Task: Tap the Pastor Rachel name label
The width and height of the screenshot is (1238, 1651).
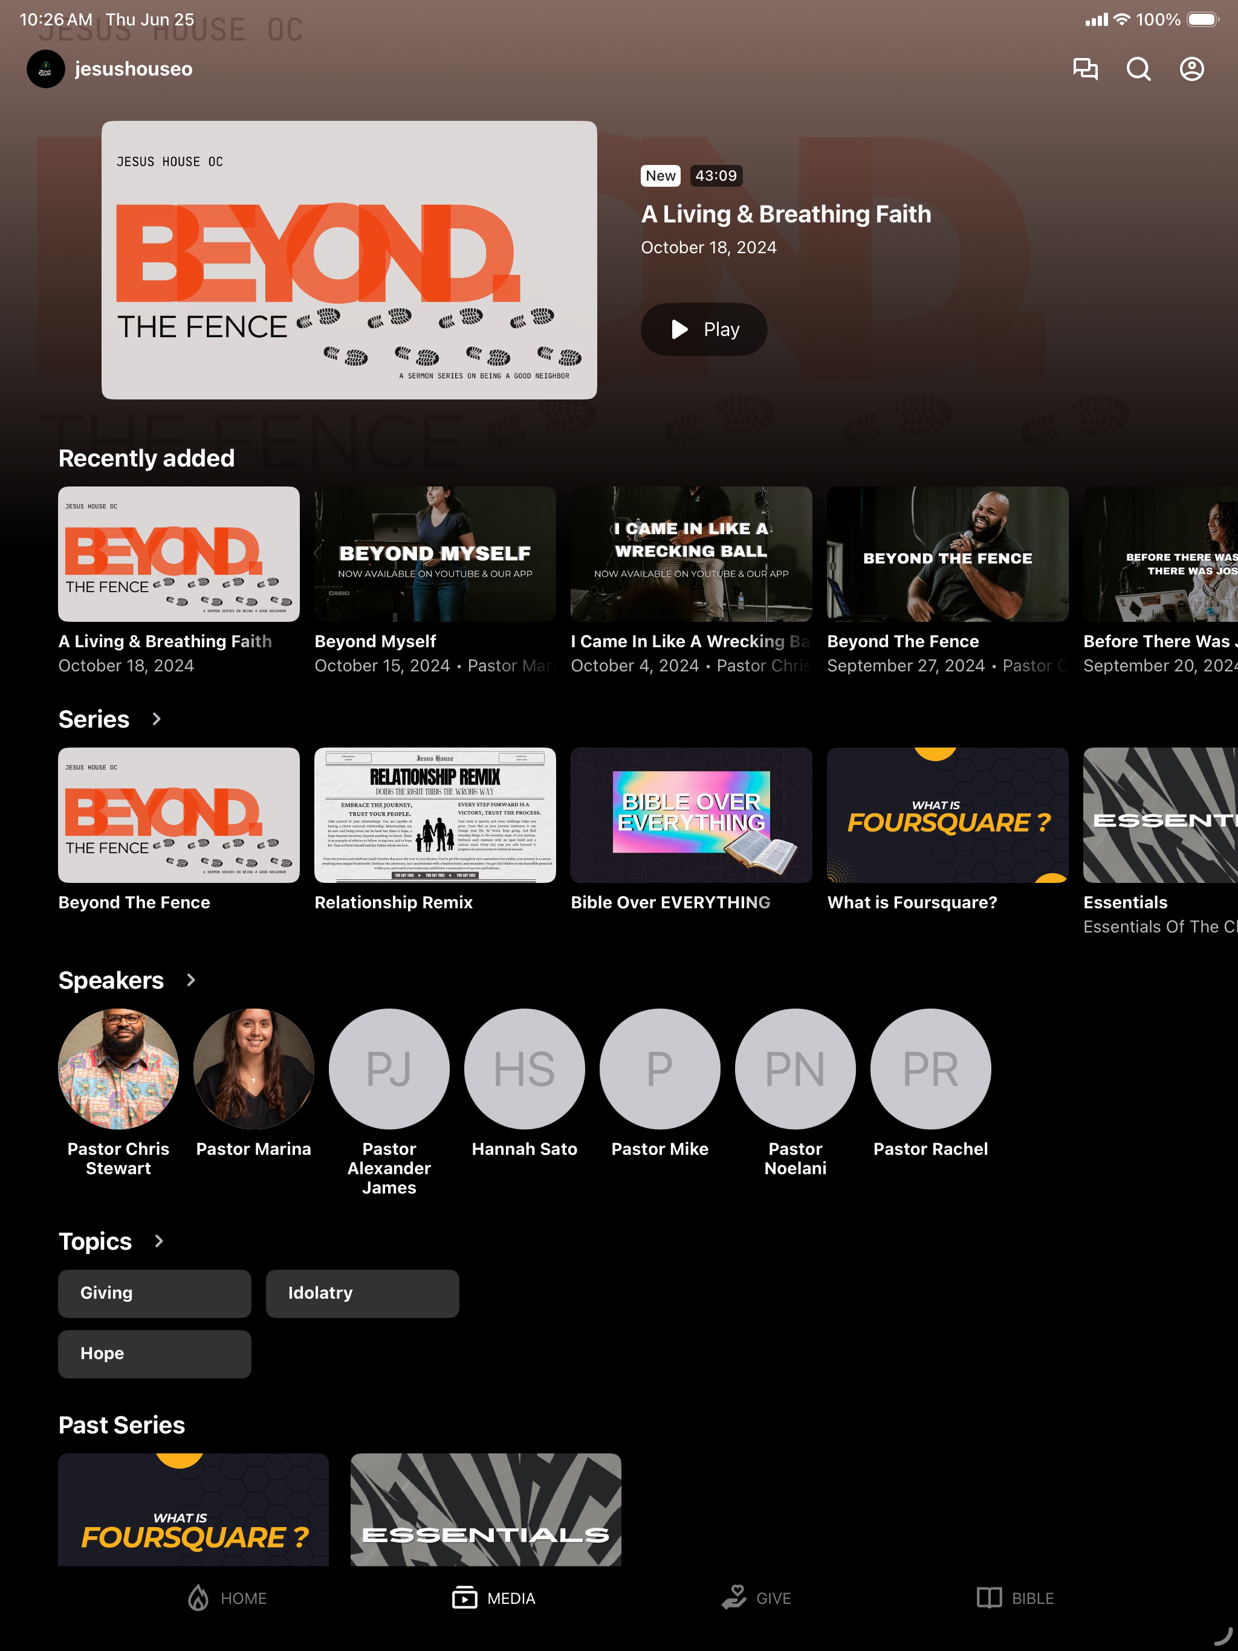Action: pos(930,1149)
